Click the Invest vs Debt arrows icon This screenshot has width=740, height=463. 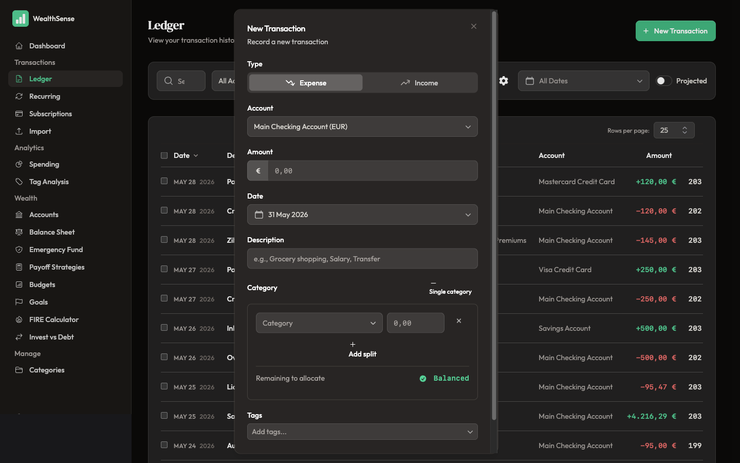point(19,337)
